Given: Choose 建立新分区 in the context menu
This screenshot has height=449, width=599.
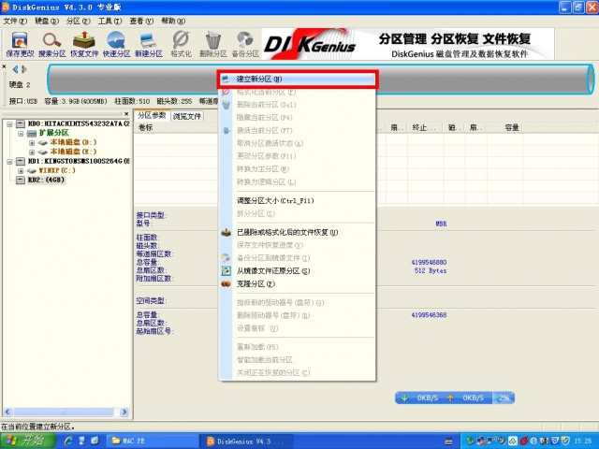Looking at the screenshot, I should [298, 79].
